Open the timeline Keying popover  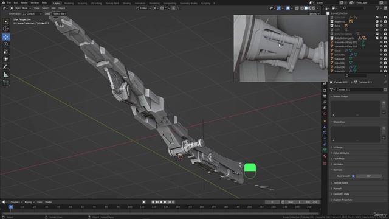29,202
